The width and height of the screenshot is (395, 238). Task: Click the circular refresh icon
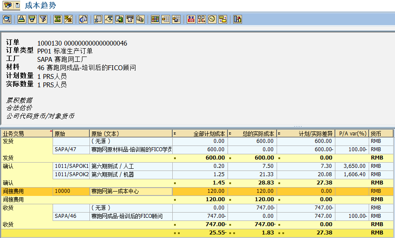pos(212,19)
